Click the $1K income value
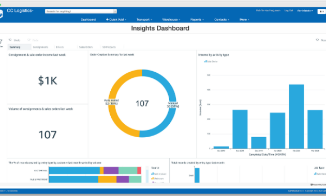 [x=48, y=80]
